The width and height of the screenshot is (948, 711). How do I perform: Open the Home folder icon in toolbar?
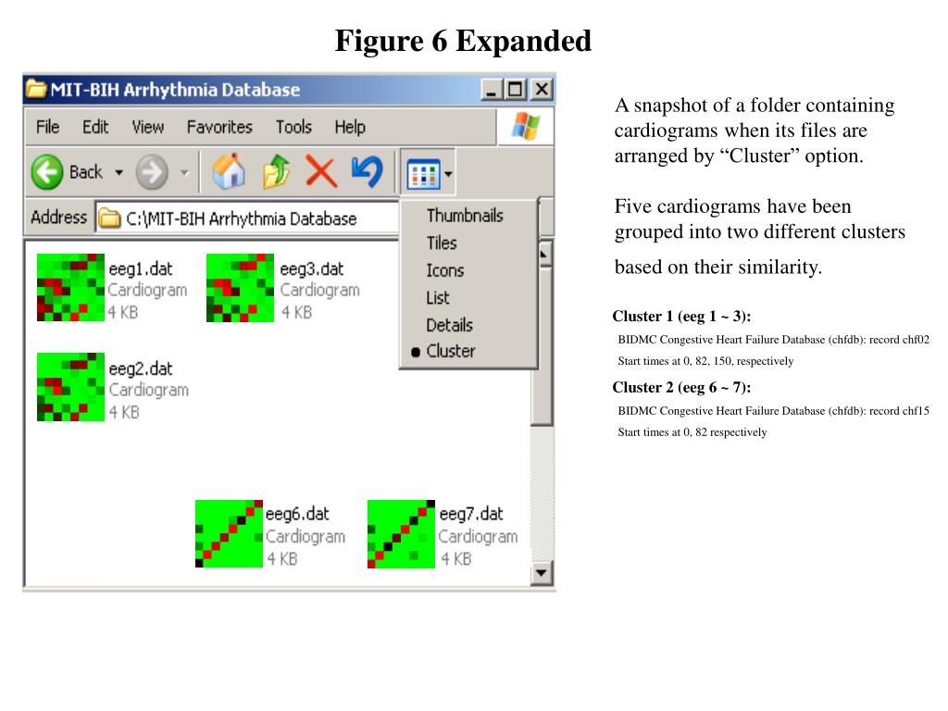[229, 171]
